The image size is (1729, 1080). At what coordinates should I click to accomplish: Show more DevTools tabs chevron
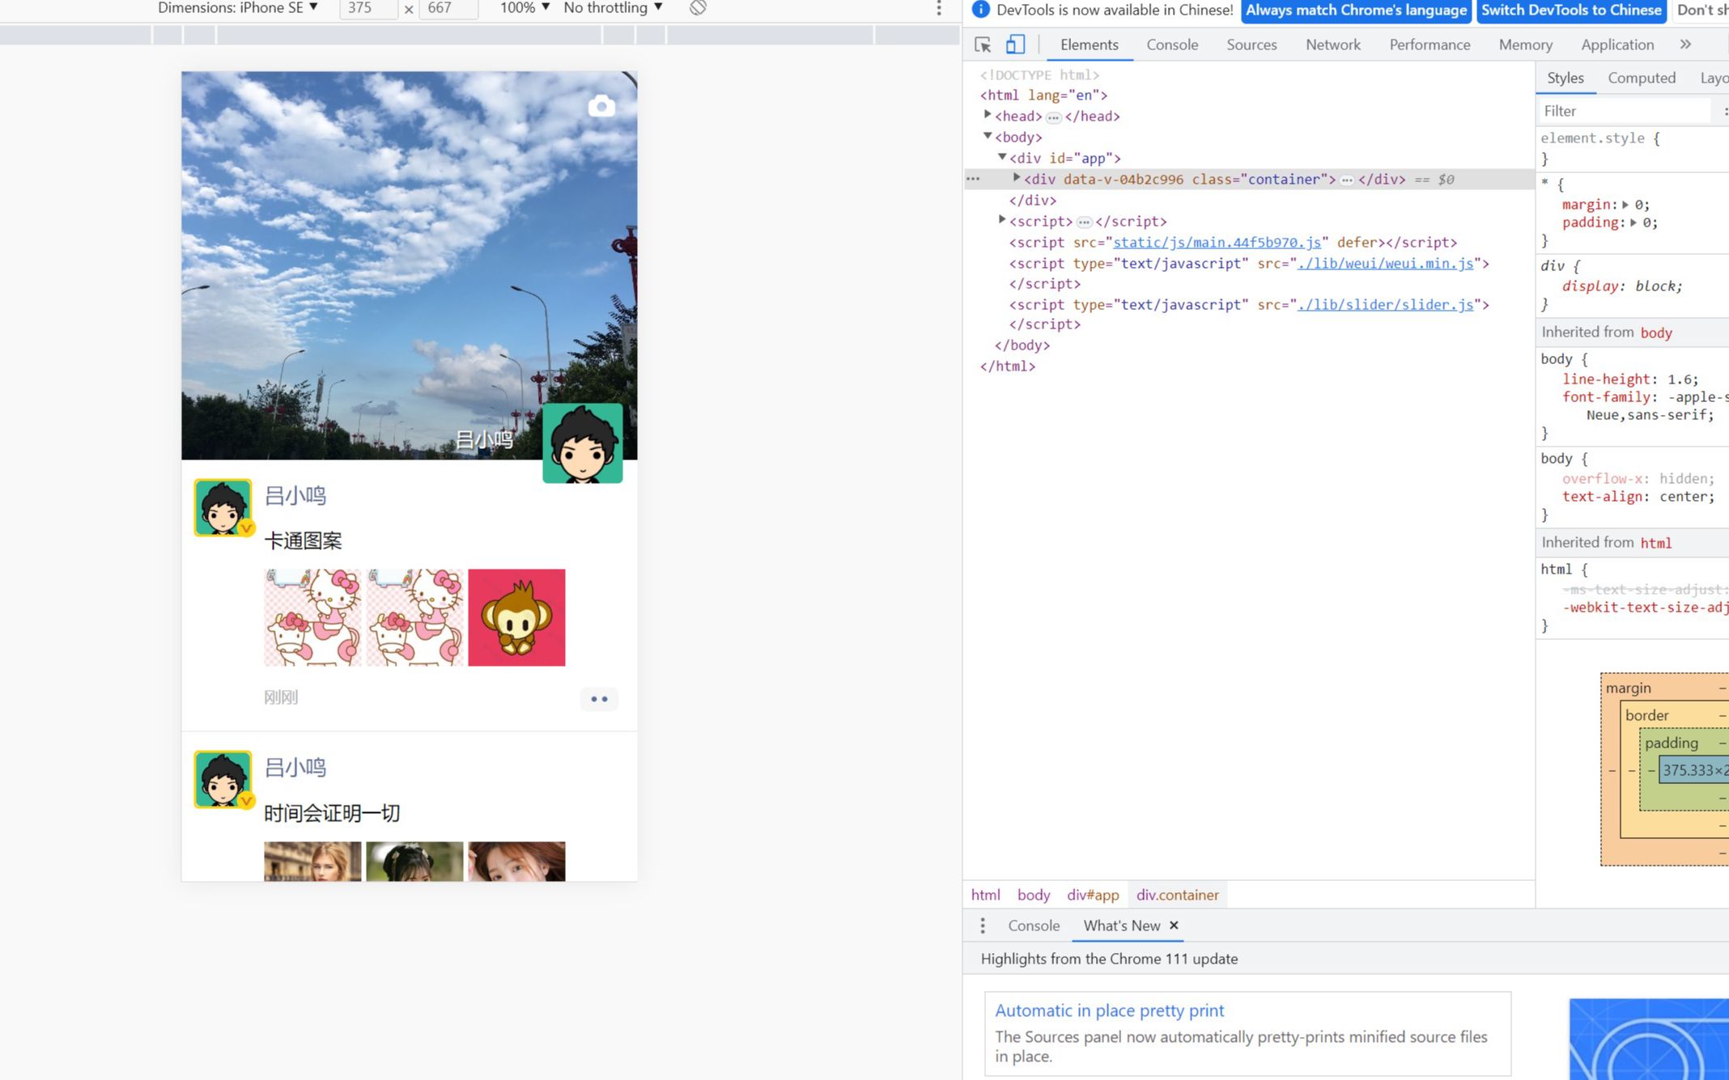click(x=1685, y=44)
